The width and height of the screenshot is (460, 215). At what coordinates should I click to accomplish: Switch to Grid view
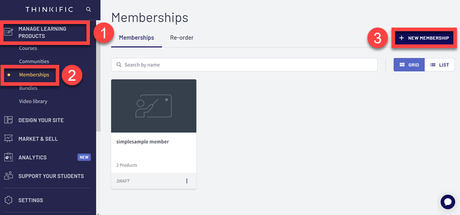pos(409,65)
